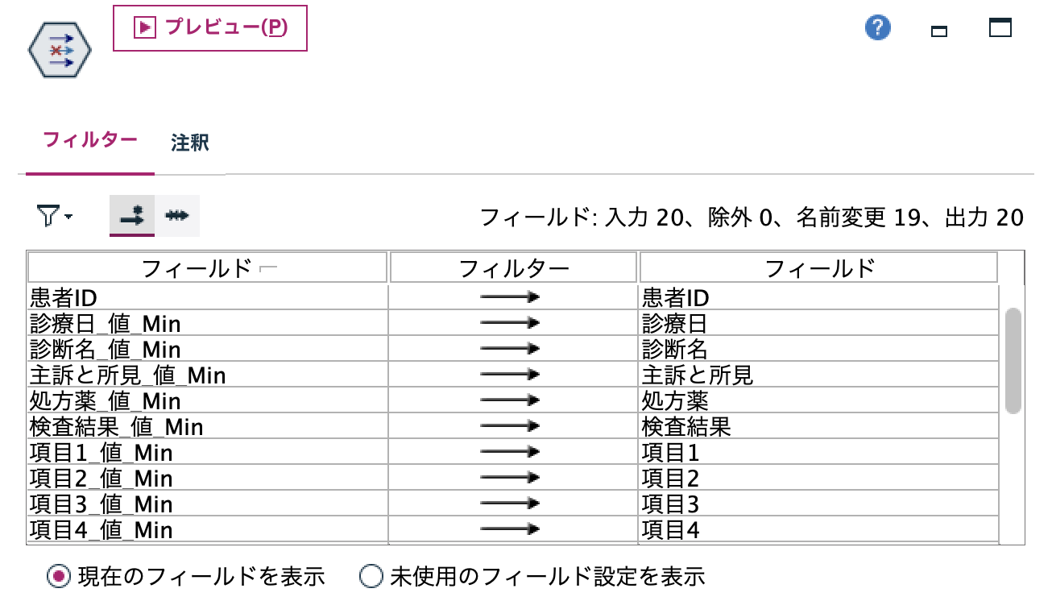This screenshot has height=601, width=1052.
Task: Switch to the multiple fields view icon
Action: 176,215
